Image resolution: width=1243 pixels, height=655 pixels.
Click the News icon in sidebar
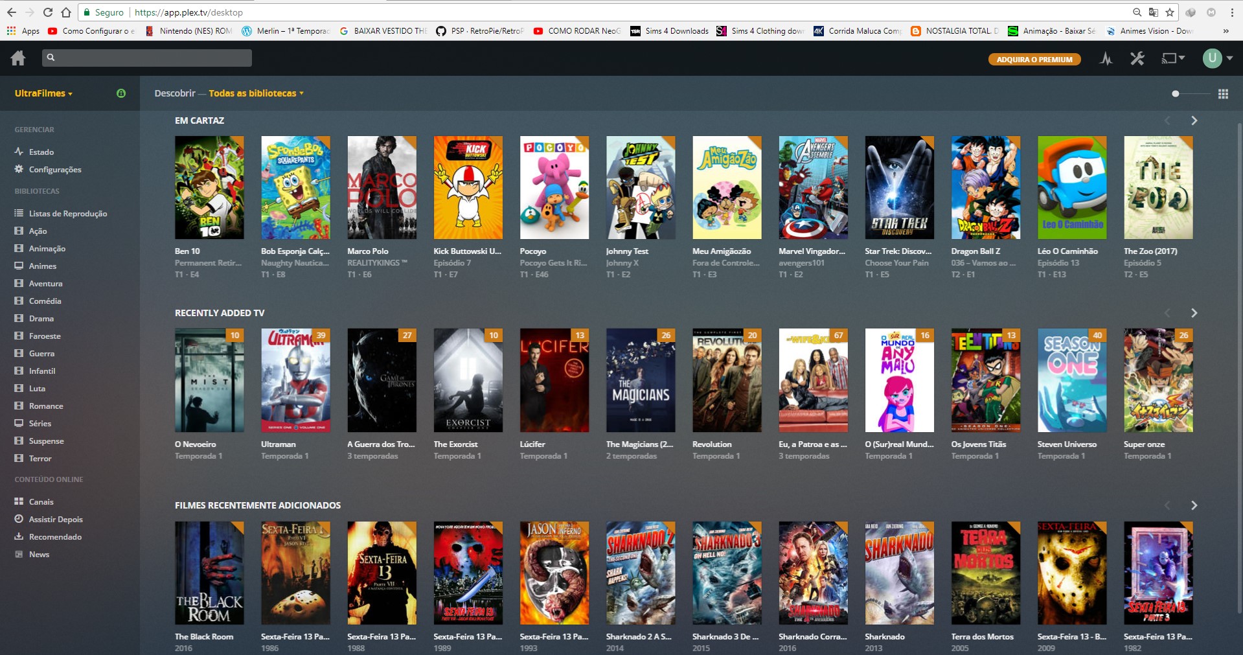[19, 554]
